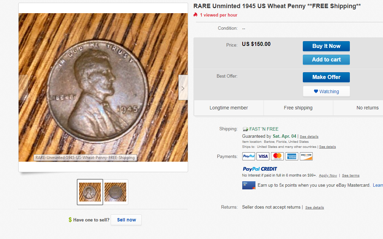
Task: Expand shipping See details link
Action: click(309, 137)
